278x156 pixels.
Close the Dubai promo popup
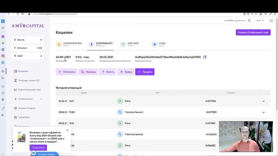67,130
